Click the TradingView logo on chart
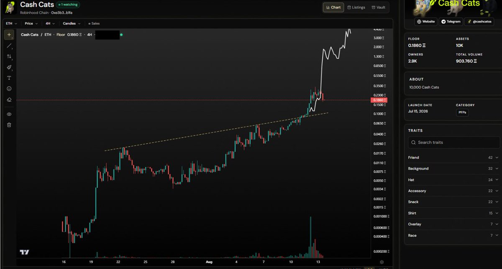 pos(24,252)
